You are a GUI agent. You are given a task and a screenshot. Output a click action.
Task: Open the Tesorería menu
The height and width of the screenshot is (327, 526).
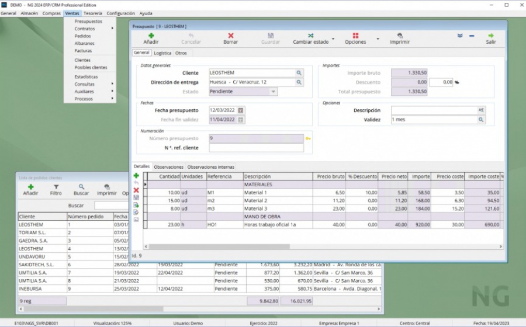click(x=93, y=13)
